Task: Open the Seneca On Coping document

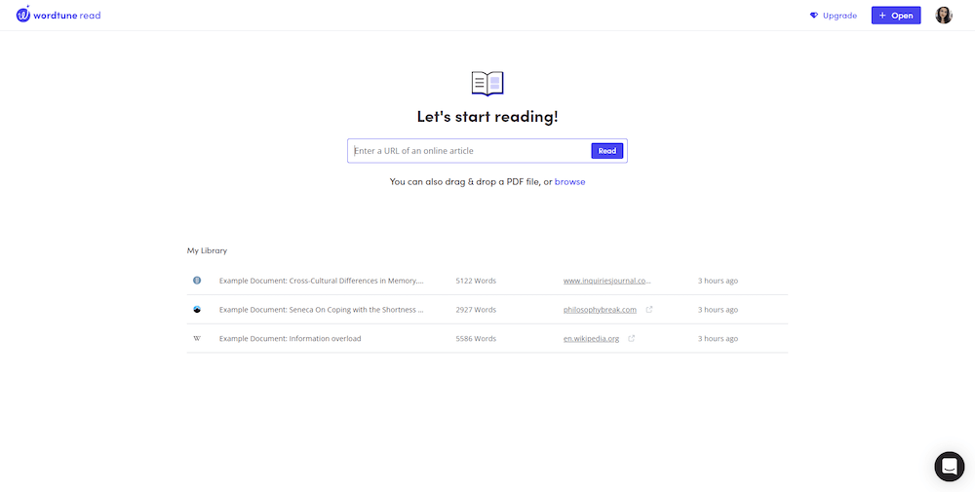Action: 321,310
